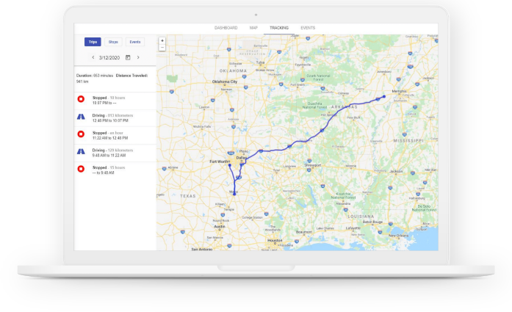Image resolution: width=512 pixels, height=312 pixels.
Task: Click the 3/12/2020 date field
Action: coord(109,57)
